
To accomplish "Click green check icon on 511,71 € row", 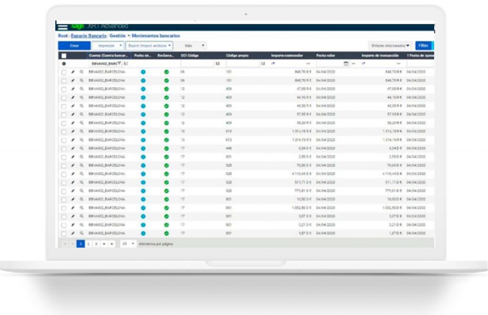I will pyautogui.click(x=166, y=183).
